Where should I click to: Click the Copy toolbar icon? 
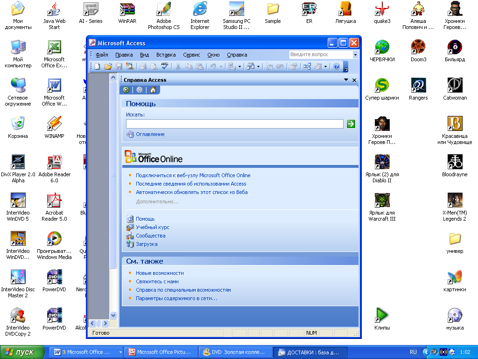(189, 66)
